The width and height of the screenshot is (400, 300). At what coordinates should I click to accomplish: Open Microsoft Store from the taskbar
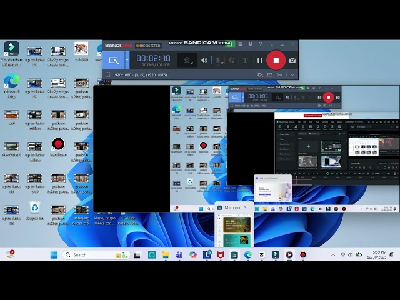(234, 255)
